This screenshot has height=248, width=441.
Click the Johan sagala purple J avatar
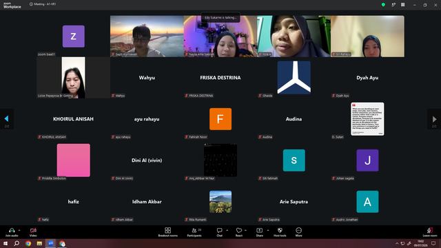click(x=367, y=161)
